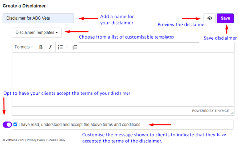Open the Formats dropdown
This screenshot has width=238, height=145.
[24, 47]
